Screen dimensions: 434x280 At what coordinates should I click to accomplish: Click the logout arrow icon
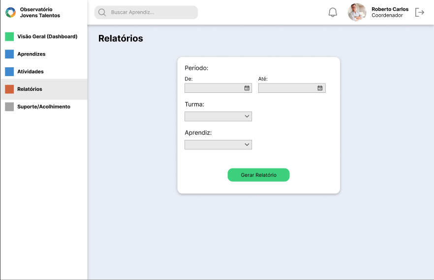point(420,12)
